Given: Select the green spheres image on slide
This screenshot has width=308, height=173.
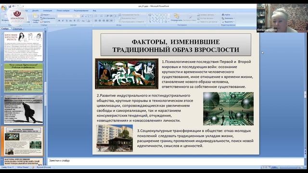Looking at the screenshot, I should pos(228,109).
